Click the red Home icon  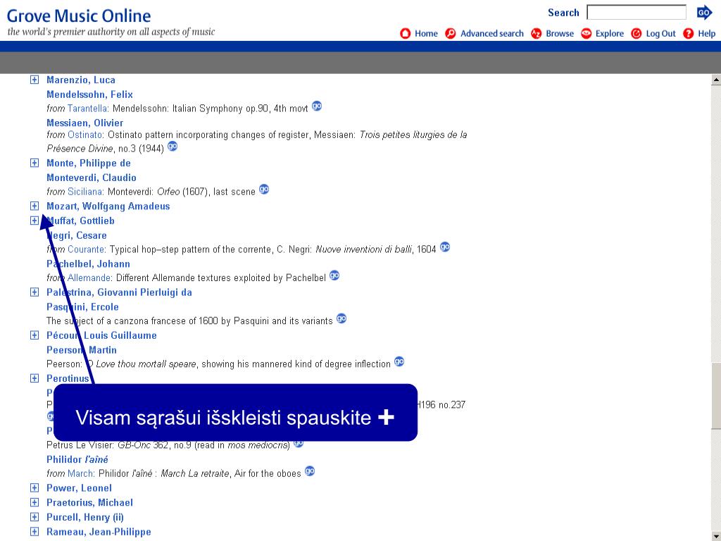[x=405, y=34]
